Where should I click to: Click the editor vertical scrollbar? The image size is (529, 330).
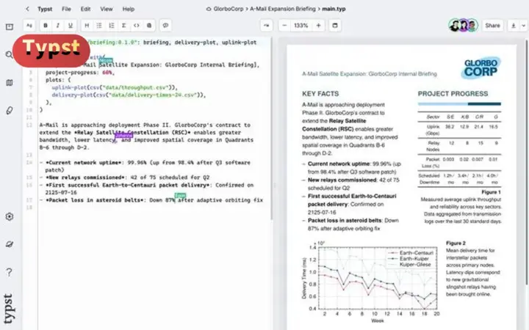271,130
